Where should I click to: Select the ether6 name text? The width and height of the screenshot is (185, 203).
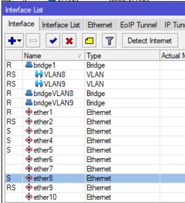[43, 159]
